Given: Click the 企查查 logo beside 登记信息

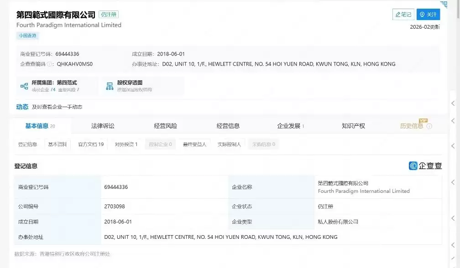Looking at the screenshot, I should point(425,166).
